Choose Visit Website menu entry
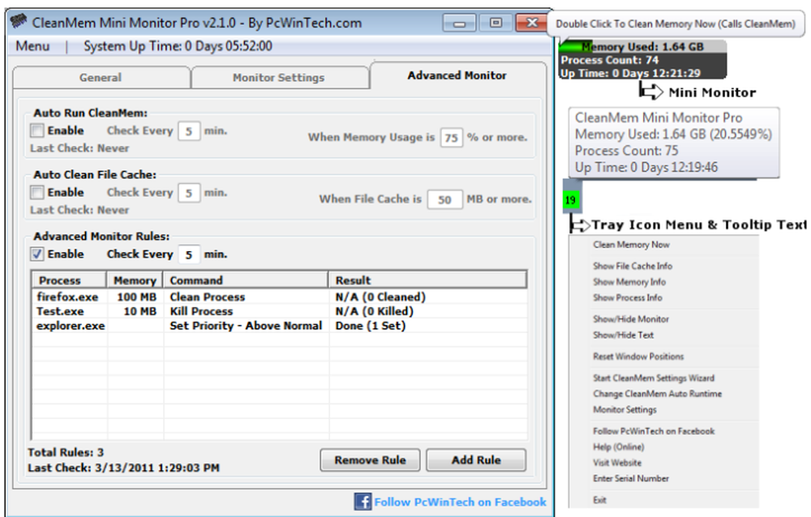 (x=617, y=463)
